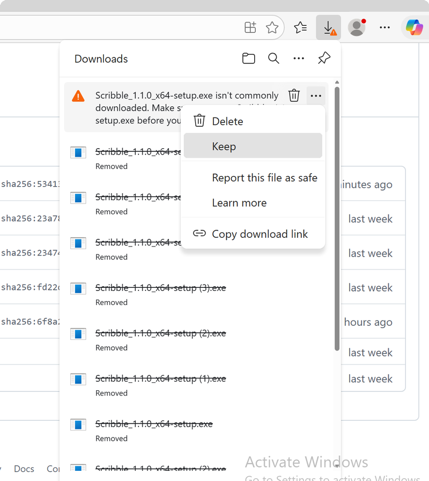The height and width of the screenshot is (481, 429).
Task: Click the orange warning triangle icon
Action: tap(78, 96)
